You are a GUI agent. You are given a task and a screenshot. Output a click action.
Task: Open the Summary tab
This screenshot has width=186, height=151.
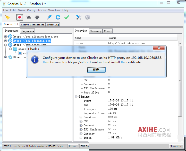[96, 31]
